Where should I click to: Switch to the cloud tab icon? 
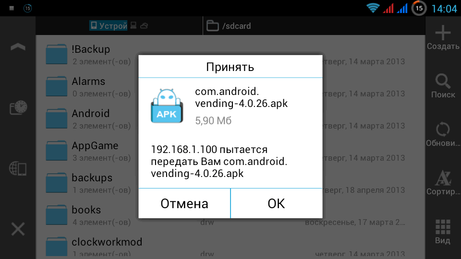(144, 26)
